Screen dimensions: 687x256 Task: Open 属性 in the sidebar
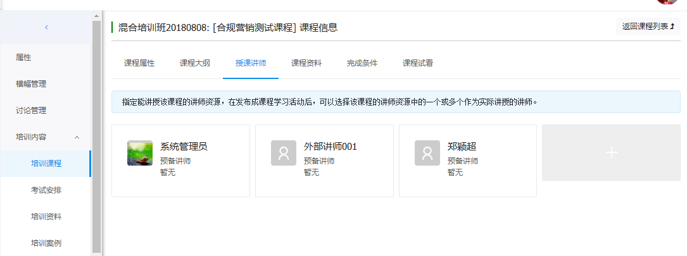tap(23, 58)
